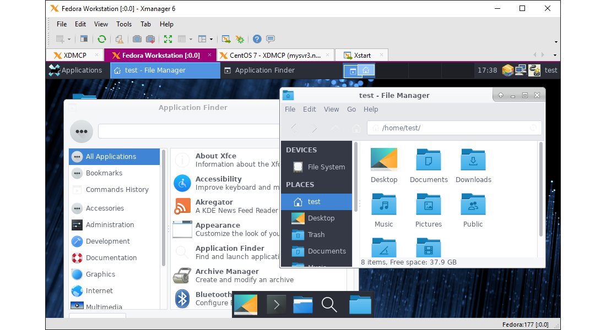Open the Tools menu in Xmanager
This screenshot has height=330, width=606.
click(x=124, y=24)
